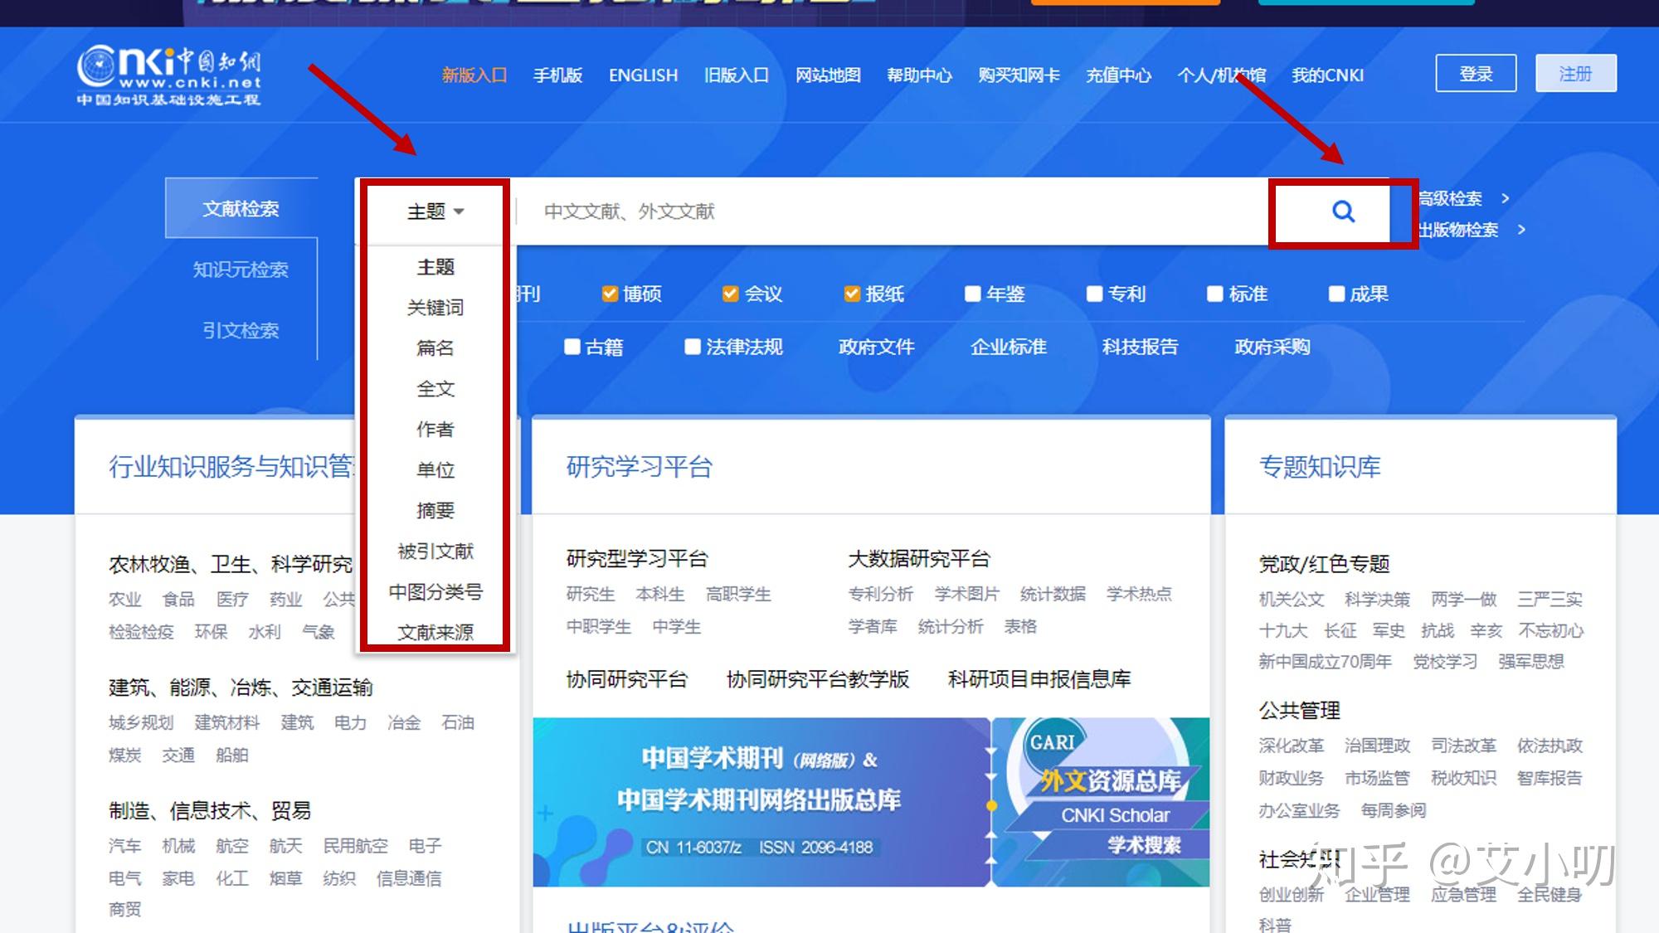
Task: Select 文献来源 from the dropdown list
Action: tap(435, 632)
